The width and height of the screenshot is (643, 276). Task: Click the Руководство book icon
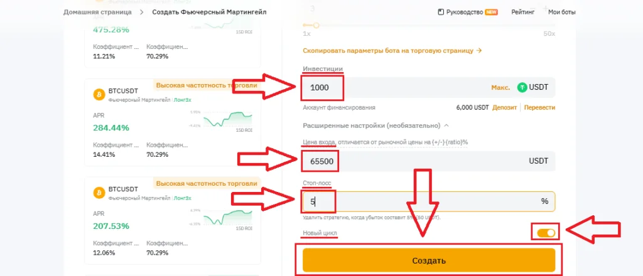point(441,12)
